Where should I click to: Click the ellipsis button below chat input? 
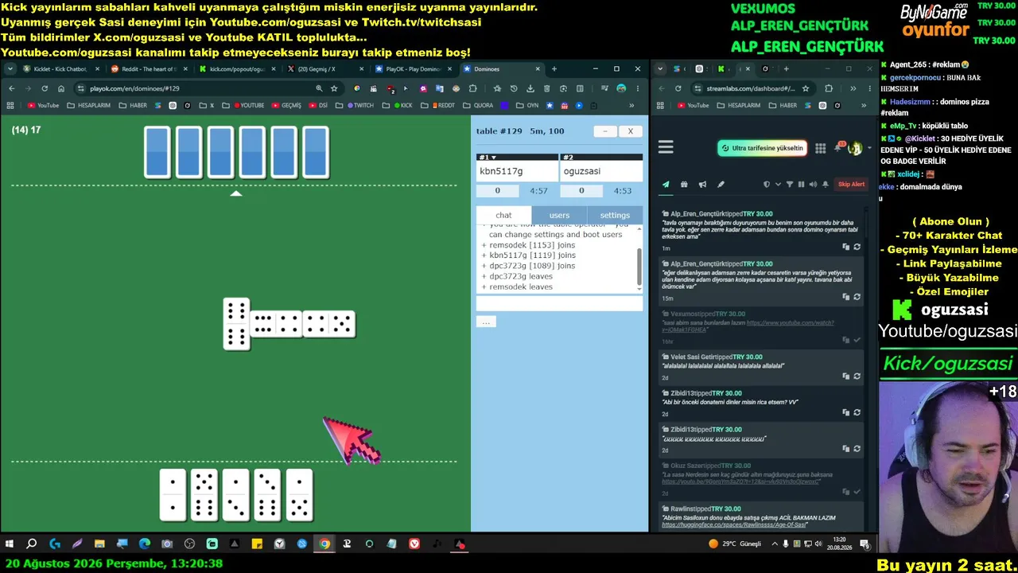point(486,322)
